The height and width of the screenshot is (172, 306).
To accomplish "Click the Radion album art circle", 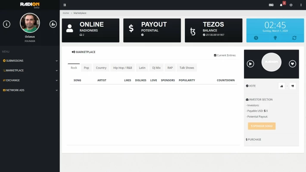I will [x=272, y=62].
